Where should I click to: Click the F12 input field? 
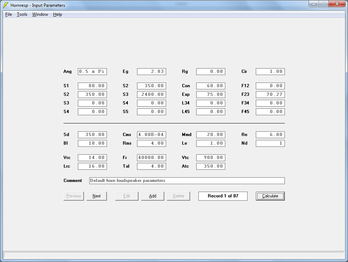point(270,86)
